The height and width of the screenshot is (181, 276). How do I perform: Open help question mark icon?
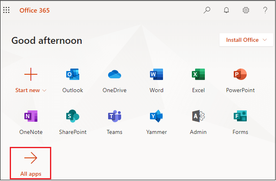coord(265,10)
